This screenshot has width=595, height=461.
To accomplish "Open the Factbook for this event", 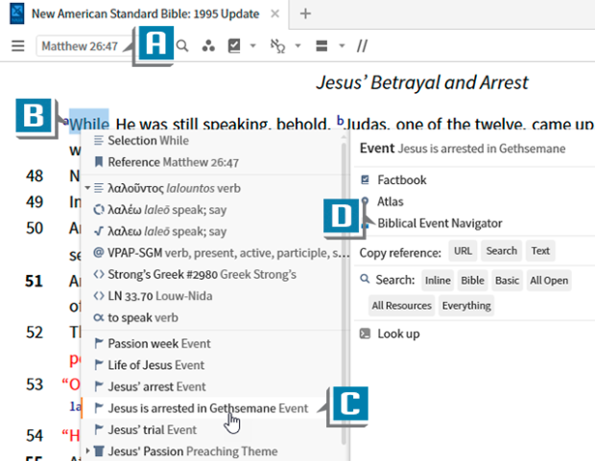I will click(402, 179).
